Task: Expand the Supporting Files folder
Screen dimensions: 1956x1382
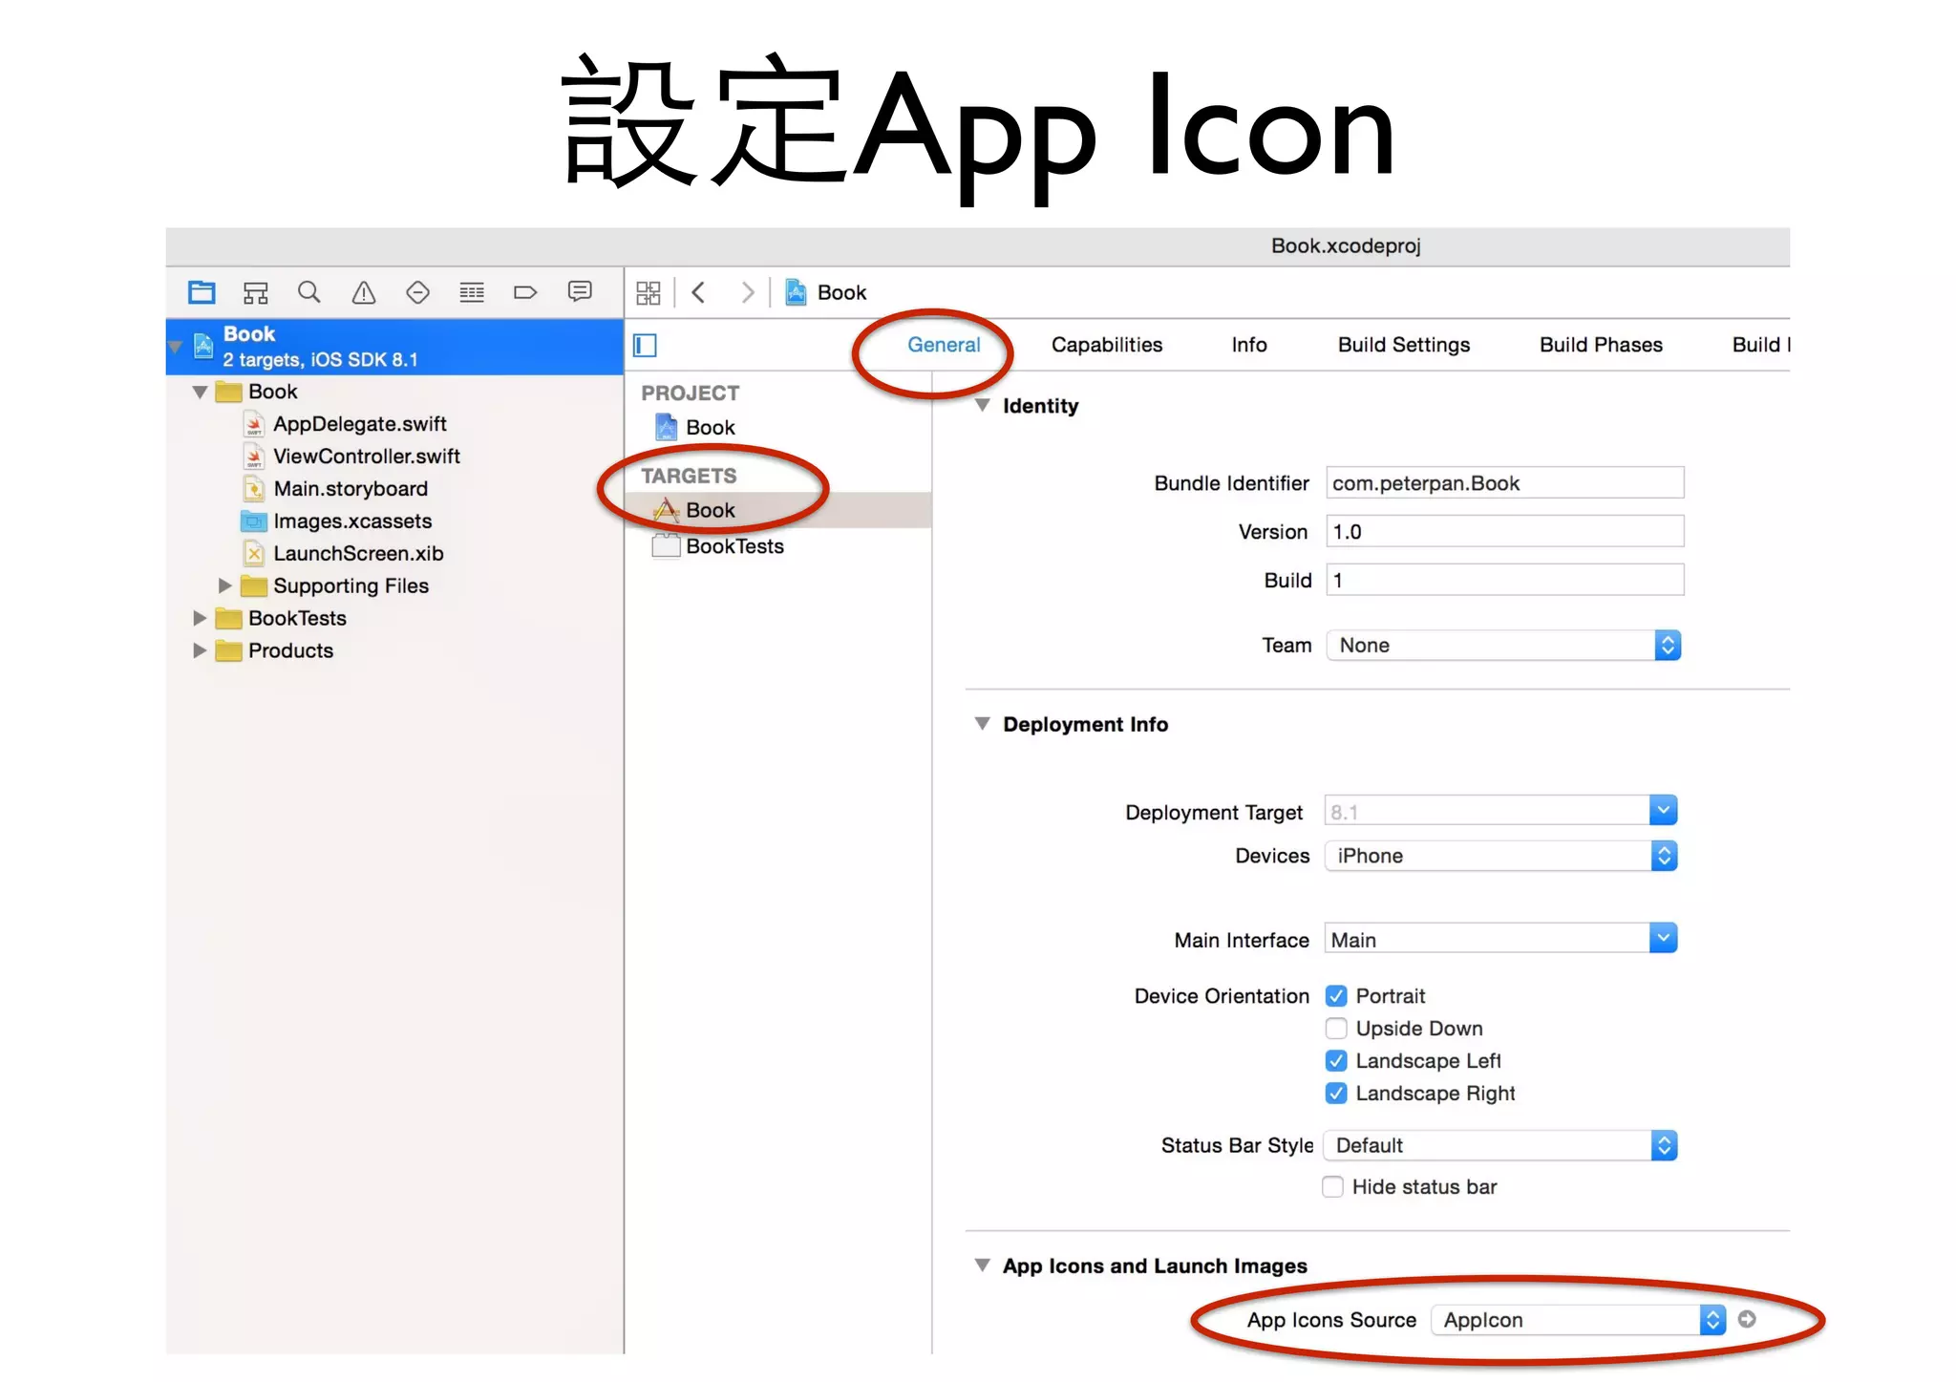Action: click(x=225, y=585)
